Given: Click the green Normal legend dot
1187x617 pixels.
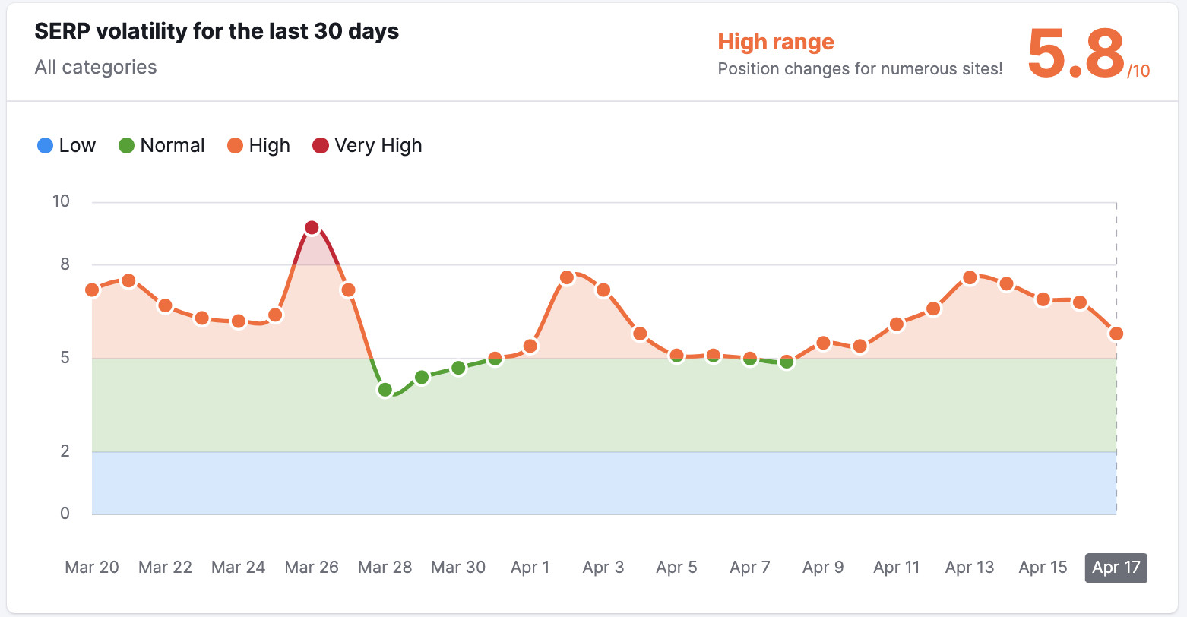Looking at the screenshot, I should click(x=125, y=145).
